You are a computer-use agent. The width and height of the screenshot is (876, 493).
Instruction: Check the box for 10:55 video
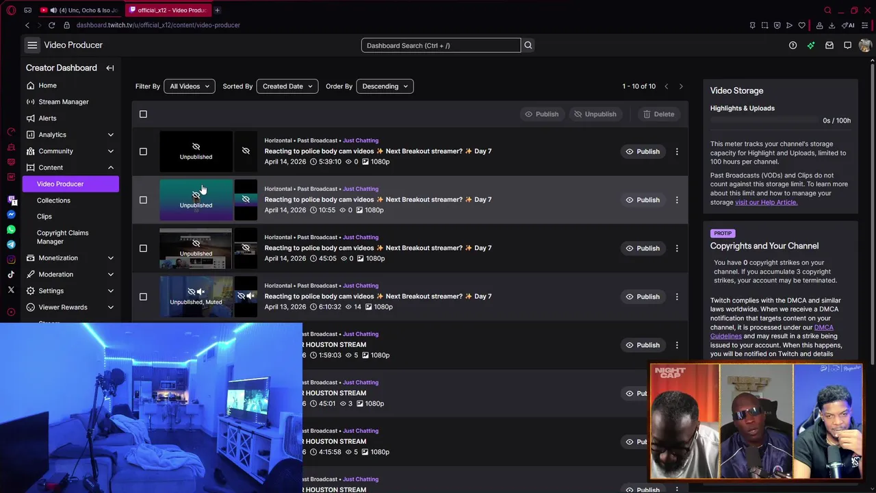coord(143,200)
